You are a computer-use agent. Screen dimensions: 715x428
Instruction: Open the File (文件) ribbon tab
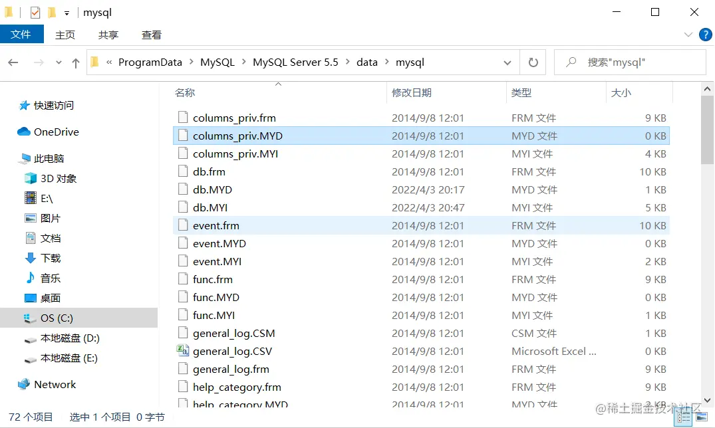[x=21, y=34]
